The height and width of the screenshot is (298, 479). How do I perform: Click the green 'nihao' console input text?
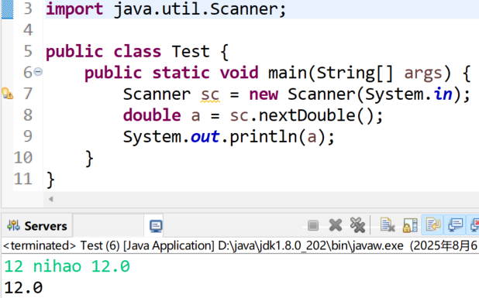57,266
